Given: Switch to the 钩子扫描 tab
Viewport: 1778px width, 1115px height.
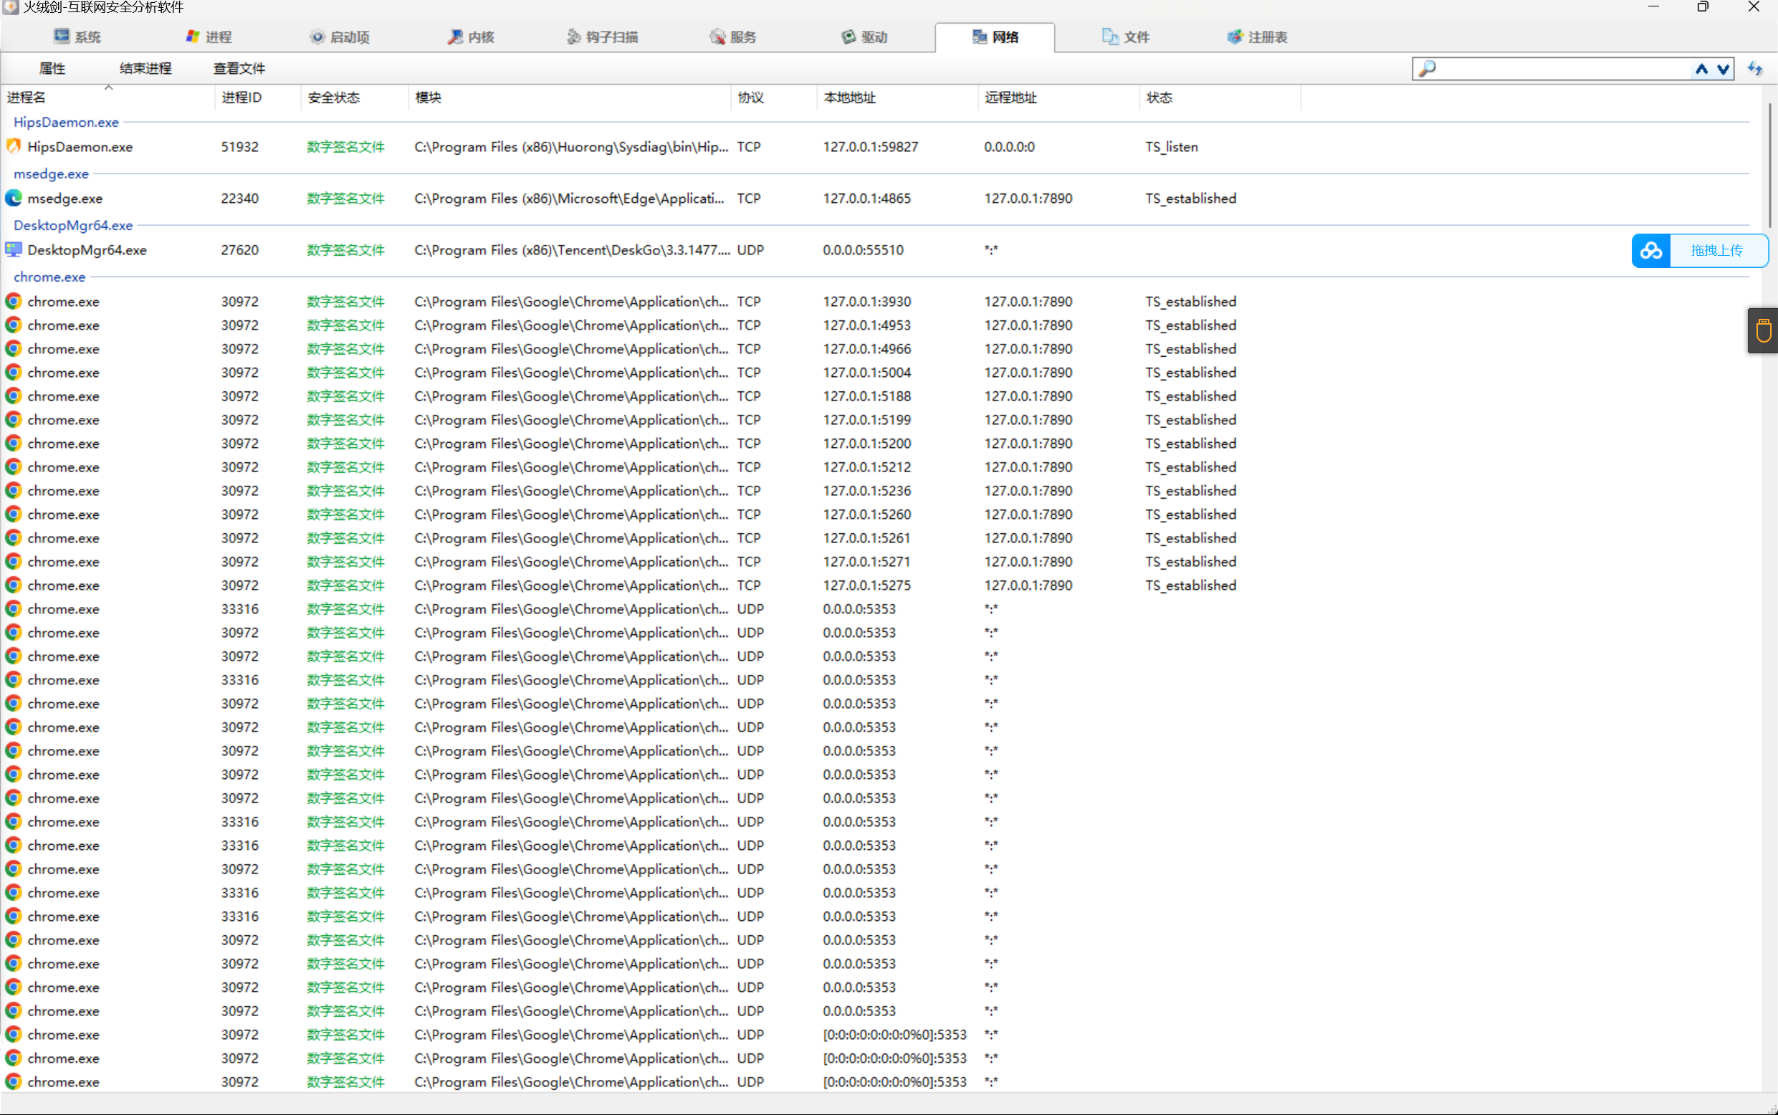Looking at the screenshot, I should (603, 37).
